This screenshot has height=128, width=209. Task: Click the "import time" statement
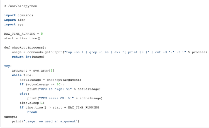tap(15, 20)
